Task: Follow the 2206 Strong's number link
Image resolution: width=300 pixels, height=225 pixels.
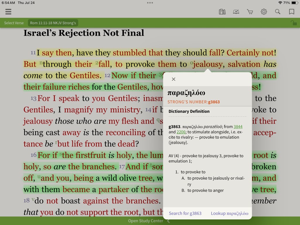Action: click(181, 132)
